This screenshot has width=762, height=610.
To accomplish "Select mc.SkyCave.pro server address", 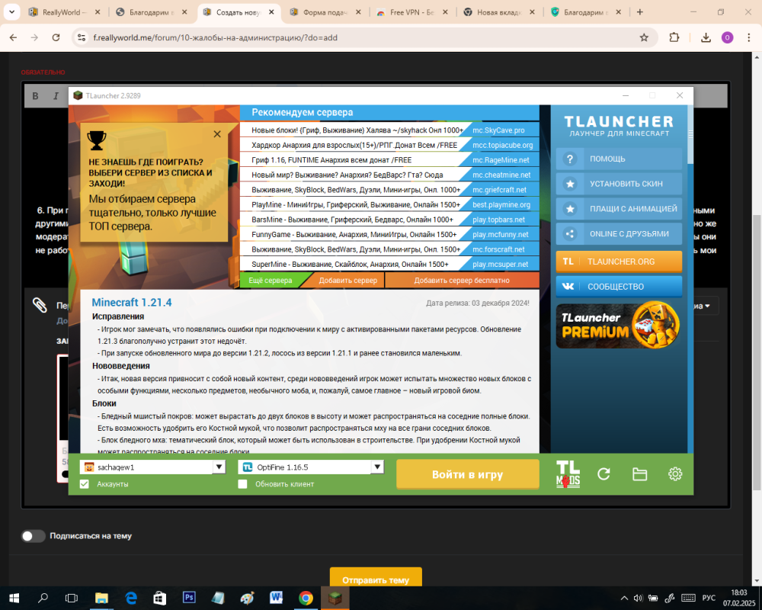I will 498,130.
